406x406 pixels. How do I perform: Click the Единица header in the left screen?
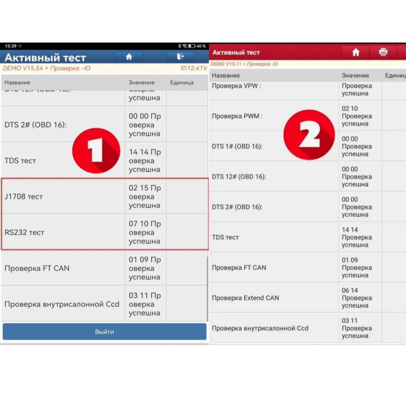(182, 82)
